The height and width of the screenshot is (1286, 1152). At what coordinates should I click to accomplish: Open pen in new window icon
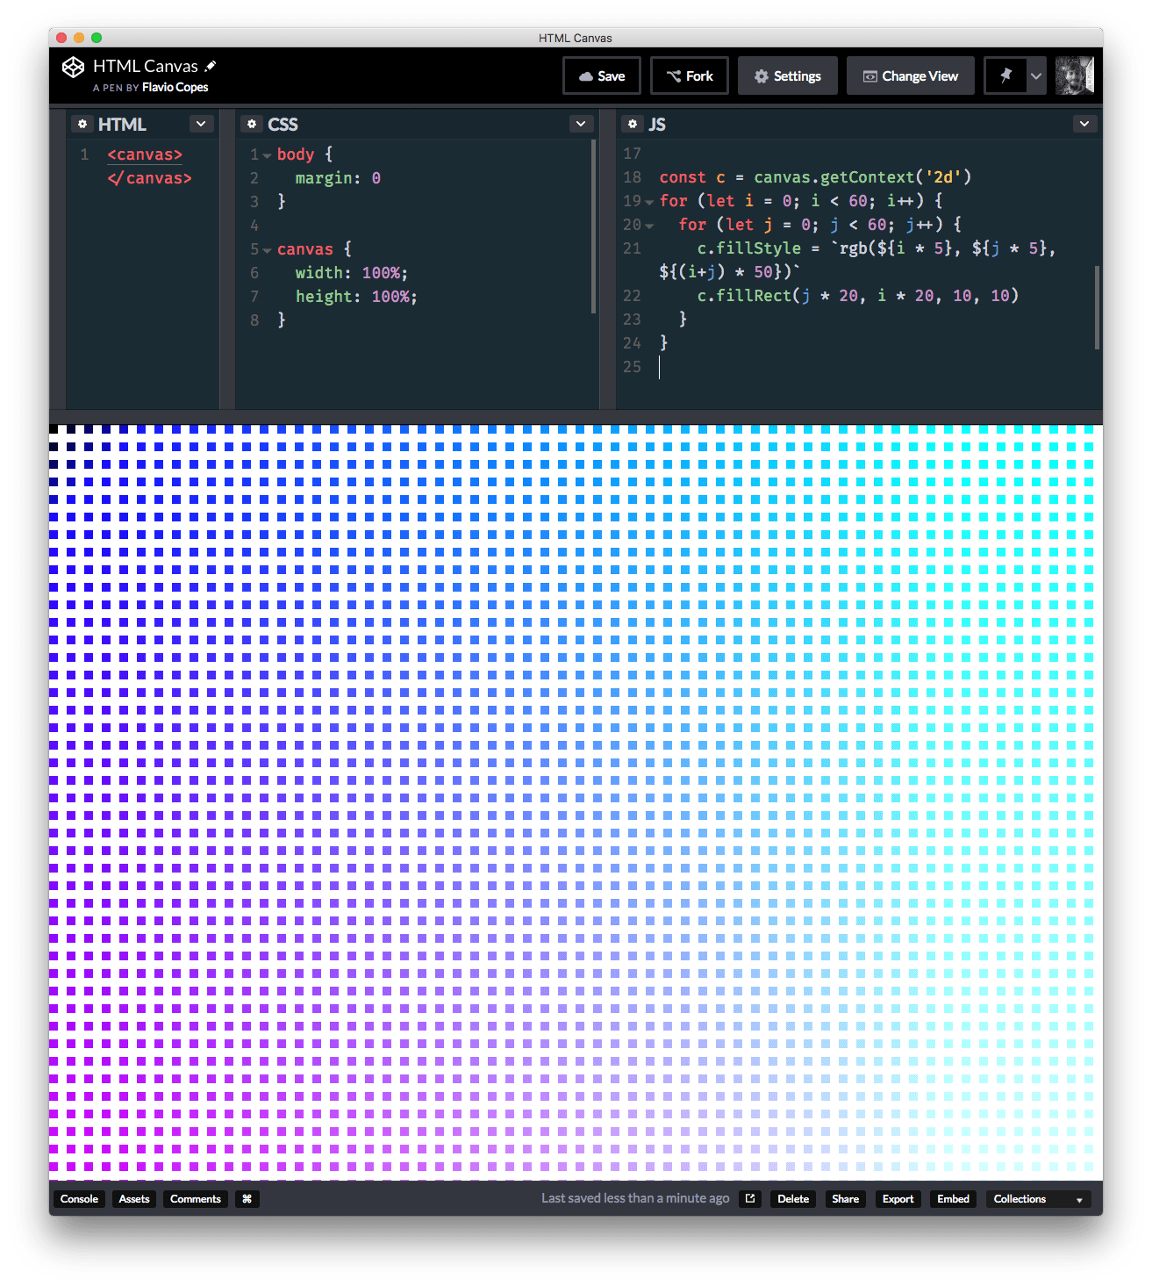[x=750, y=1199]
